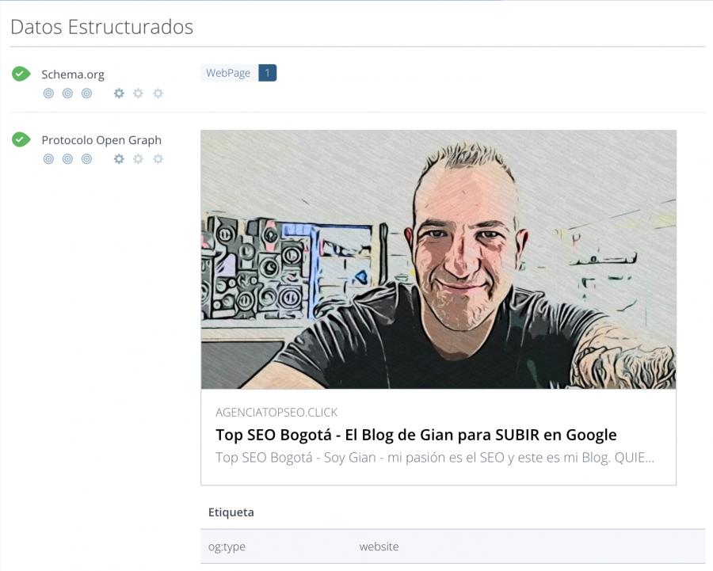Select the middle target icon under Schema.org
Viewport: 713px width, 571px height.
[67, 93]
